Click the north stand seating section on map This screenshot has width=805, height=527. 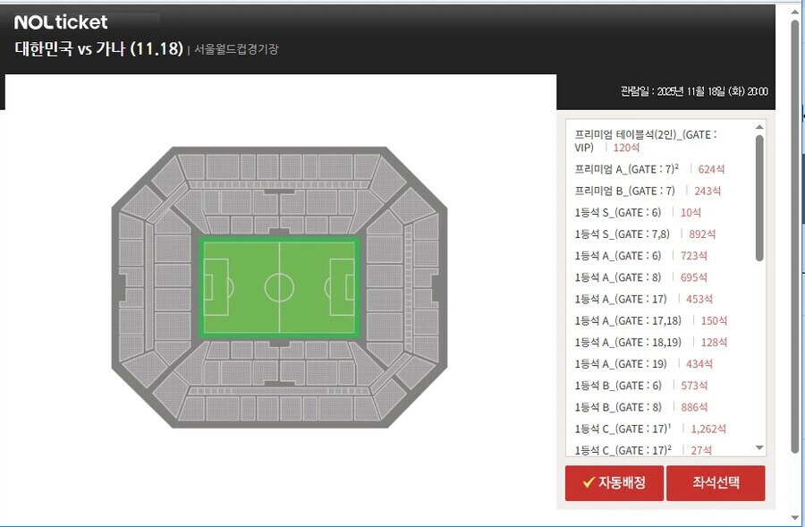(279, 166)
